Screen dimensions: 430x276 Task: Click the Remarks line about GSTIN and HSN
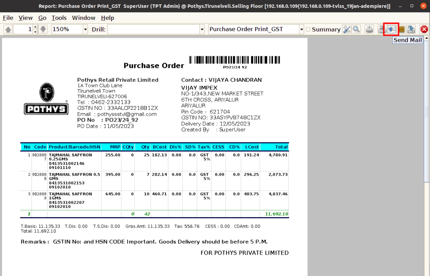coord(144,242)
